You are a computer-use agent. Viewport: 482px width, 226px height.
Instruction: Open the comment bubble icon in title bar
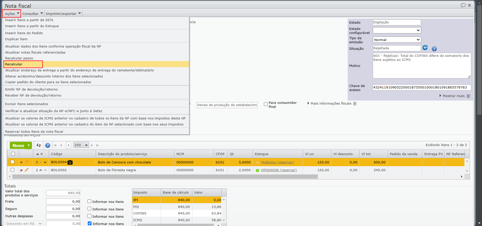tap(463, 5)
